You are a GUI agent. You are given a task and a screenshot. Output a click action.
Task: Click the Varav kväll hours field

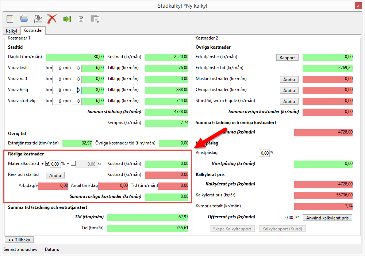tap(57, 68)
